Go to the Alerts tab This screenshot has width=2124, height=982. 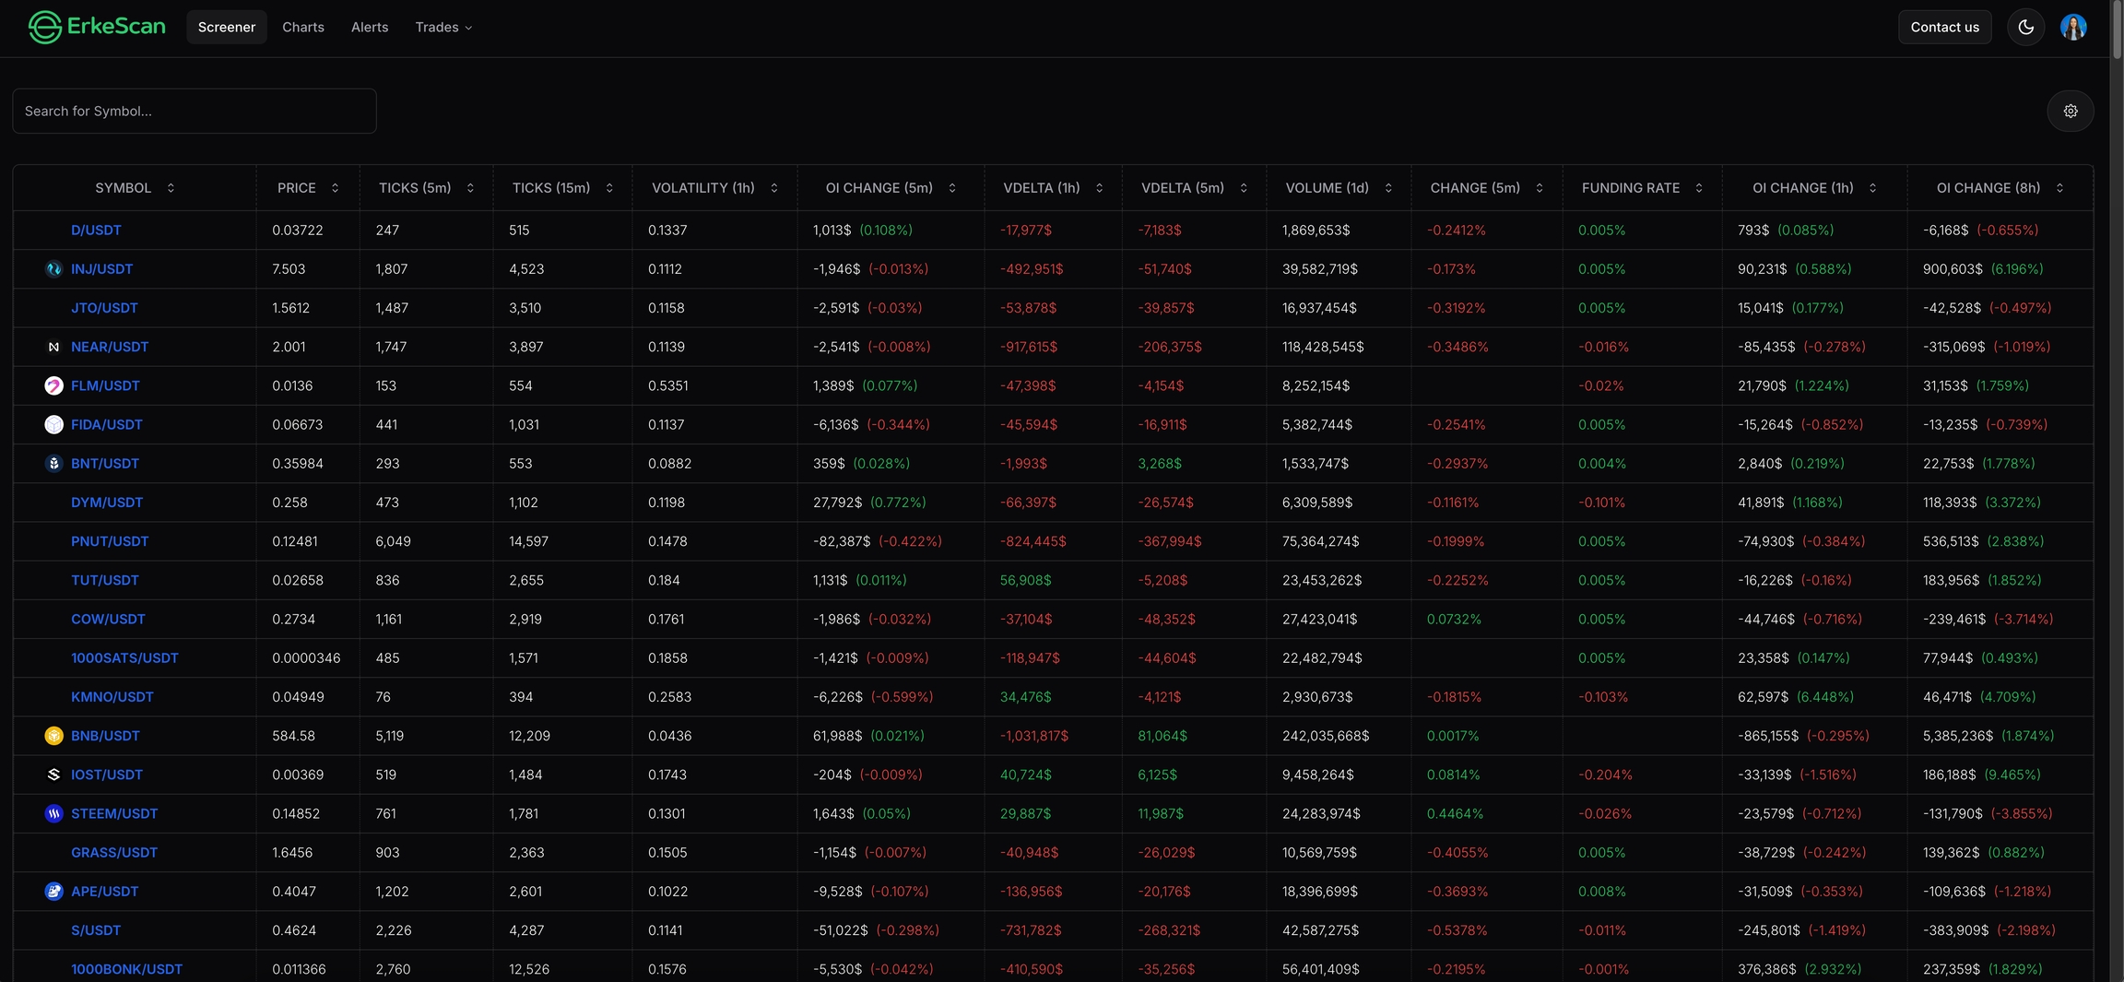click(370, 28)
